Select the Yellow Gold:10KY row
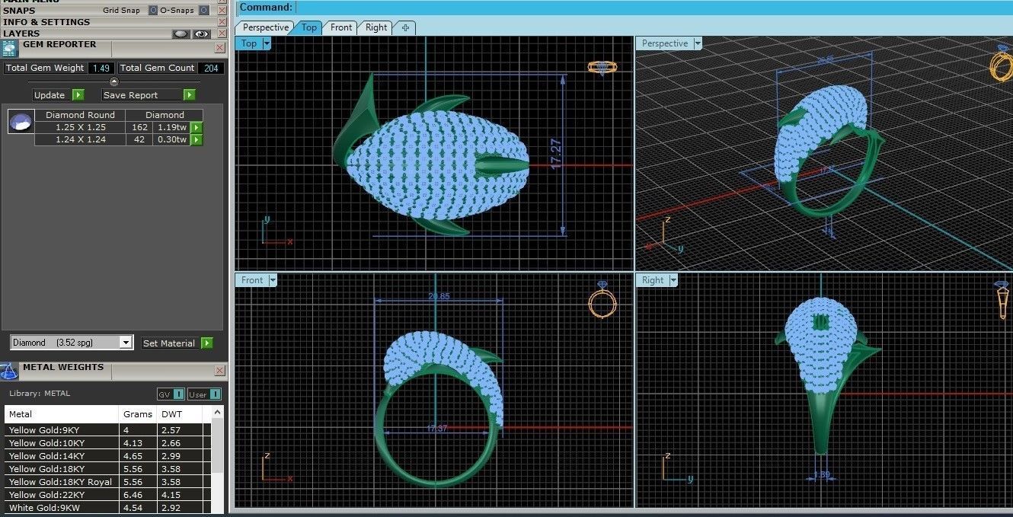The image size is (1013, 517). click(108, 443)
